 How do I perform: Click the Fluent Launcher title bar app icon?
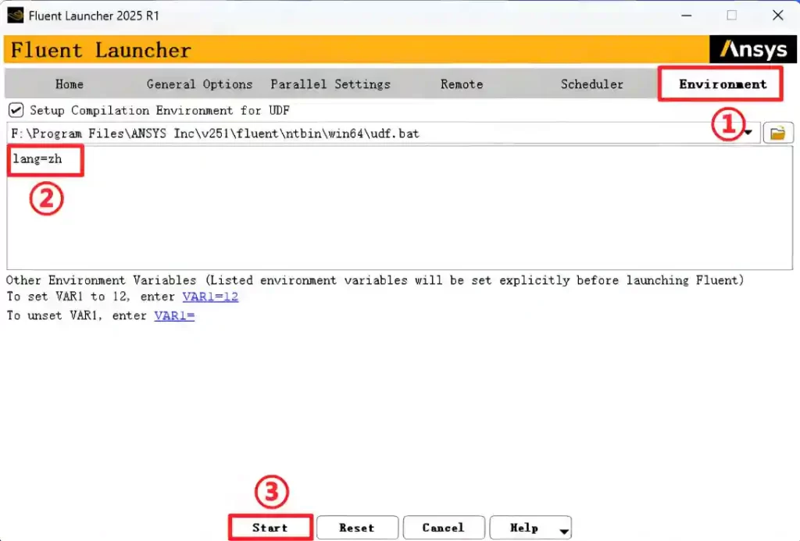click(x=15, y=15)
